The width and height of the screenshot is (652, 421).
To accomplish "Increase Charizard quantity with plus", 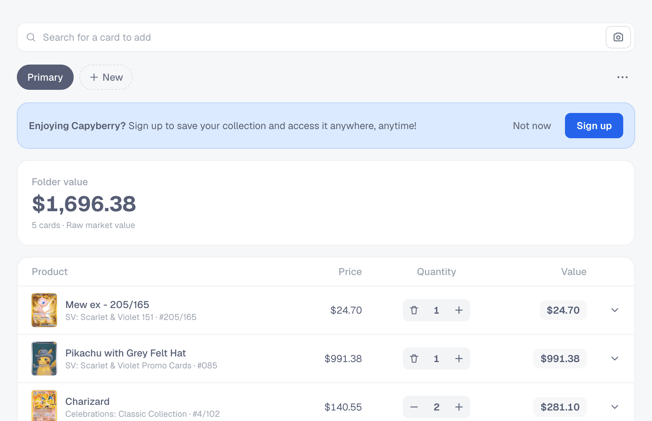I will coord(459,407).
